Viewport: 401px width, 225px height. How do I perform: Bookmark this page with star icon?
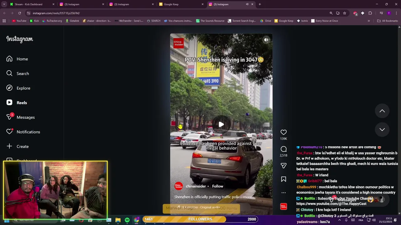(x=345, y=13)
